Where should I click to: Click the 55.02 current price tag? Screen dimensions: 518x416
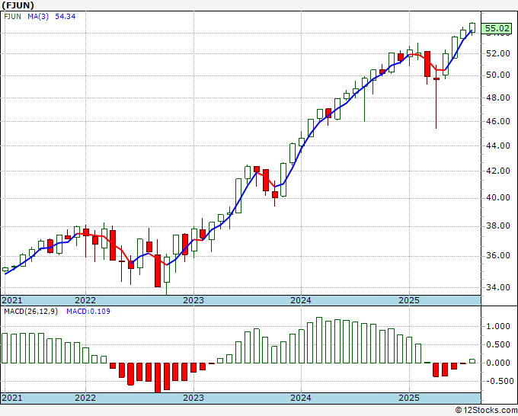tap(497, 28)
